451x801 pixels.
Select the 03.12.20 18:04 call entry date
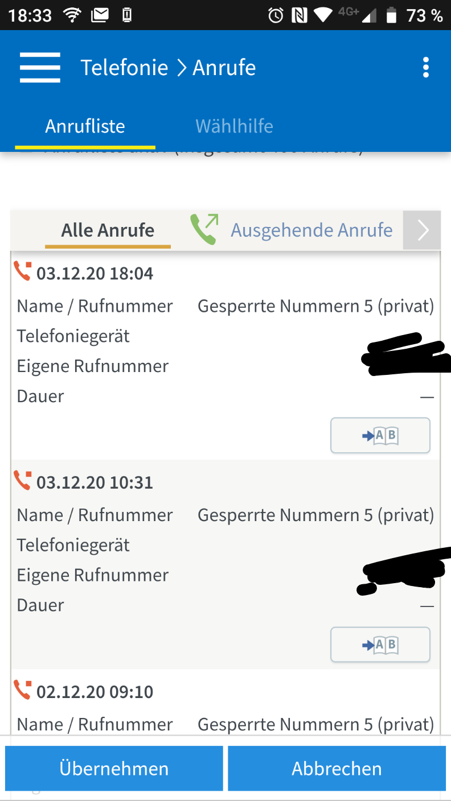tap(95, 274)
